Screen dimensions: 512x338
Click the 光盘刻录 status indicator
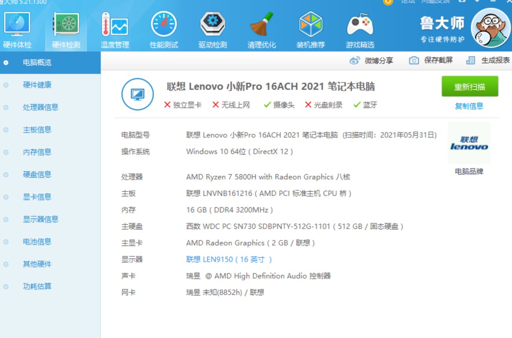click(324, 105)
